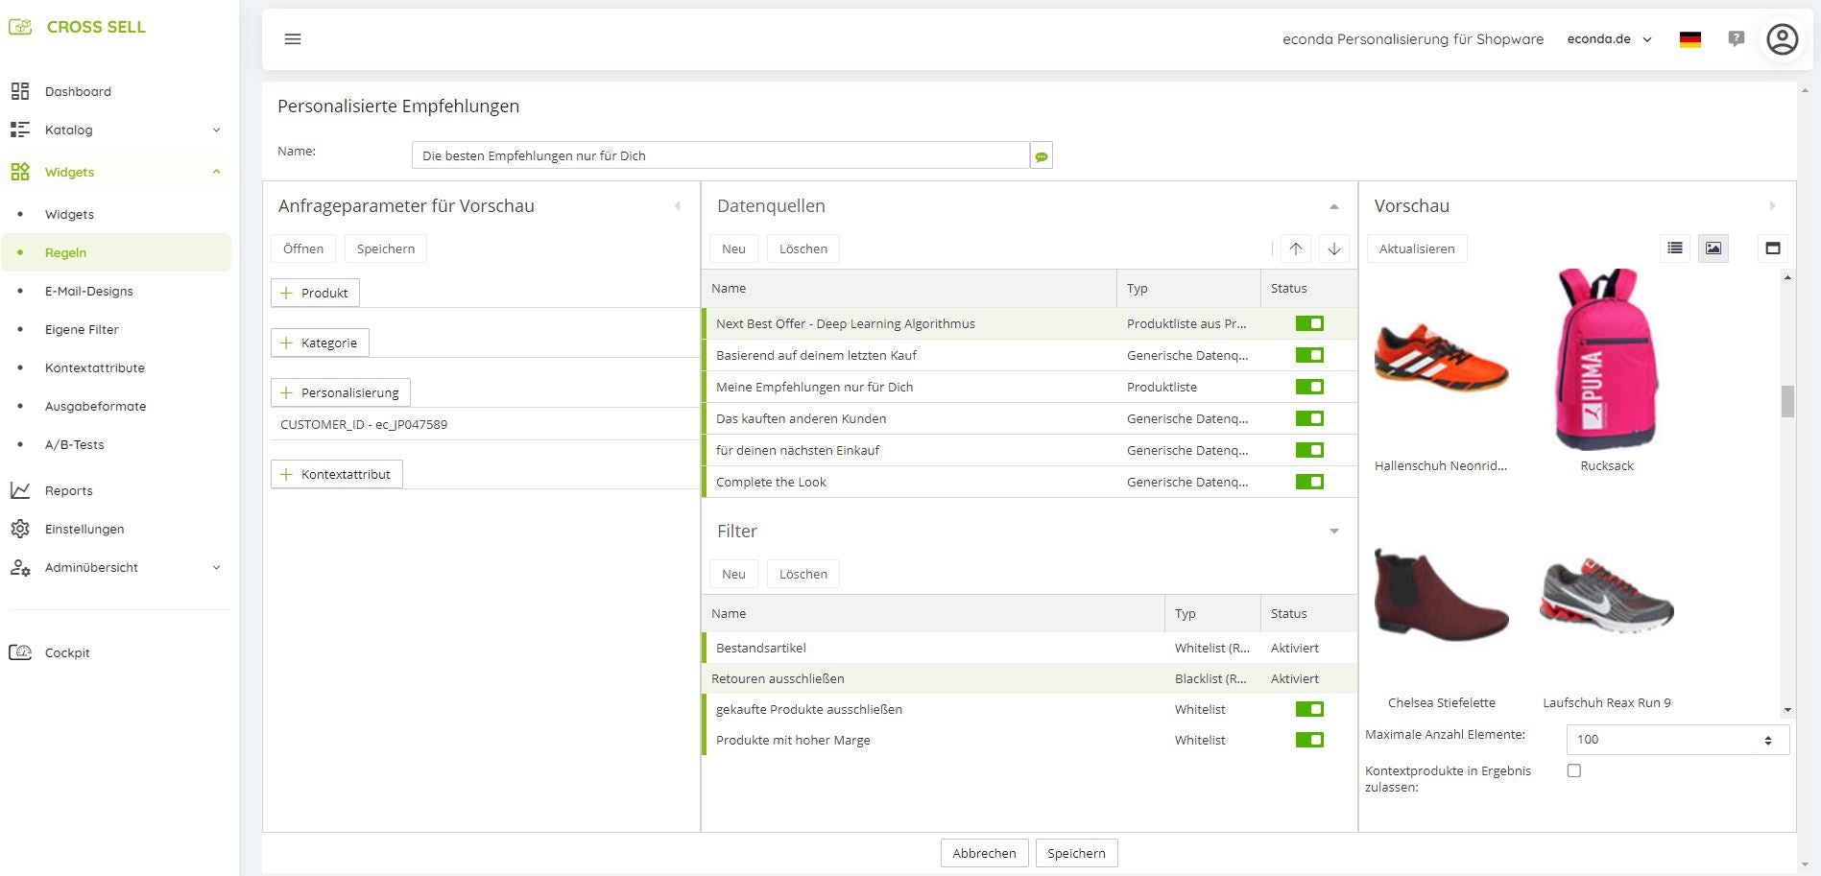Viewport: 1821px width, 876px height.
Task: Toggle Das kauften anderen Kunden status
Action: point(1309,418)
